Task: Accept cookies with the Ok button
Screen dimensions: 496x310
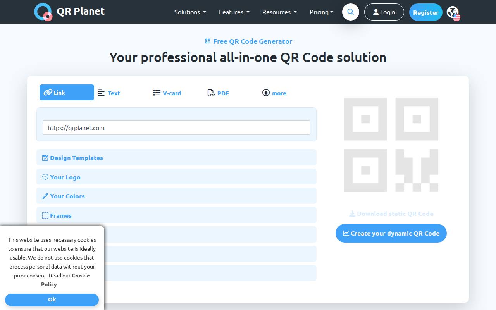Action: pos(52,300)
